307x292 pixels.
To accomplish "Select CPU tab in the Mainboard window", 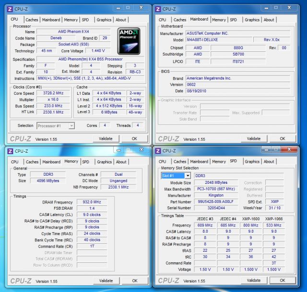I will [163, 20].
